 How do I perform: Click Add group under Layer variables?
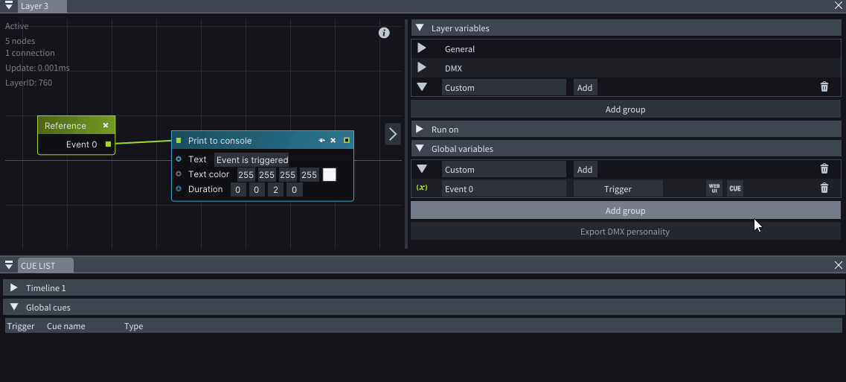pos(625,109)
